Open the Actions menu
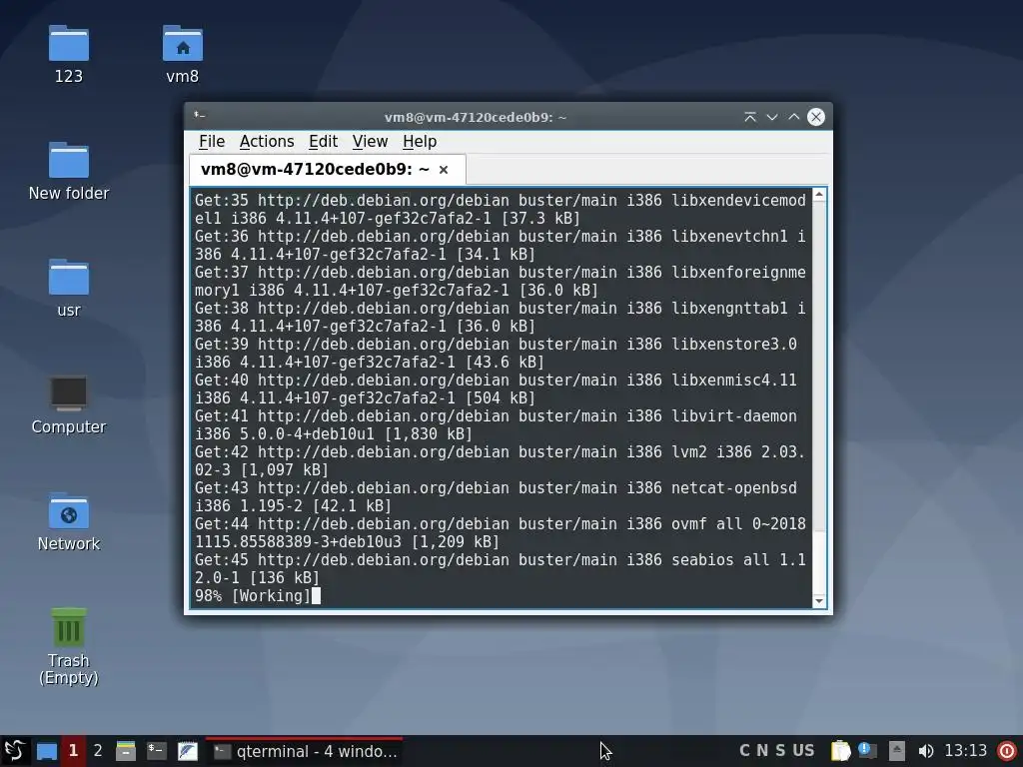The image size is (1023, 767). click(266, 142)
